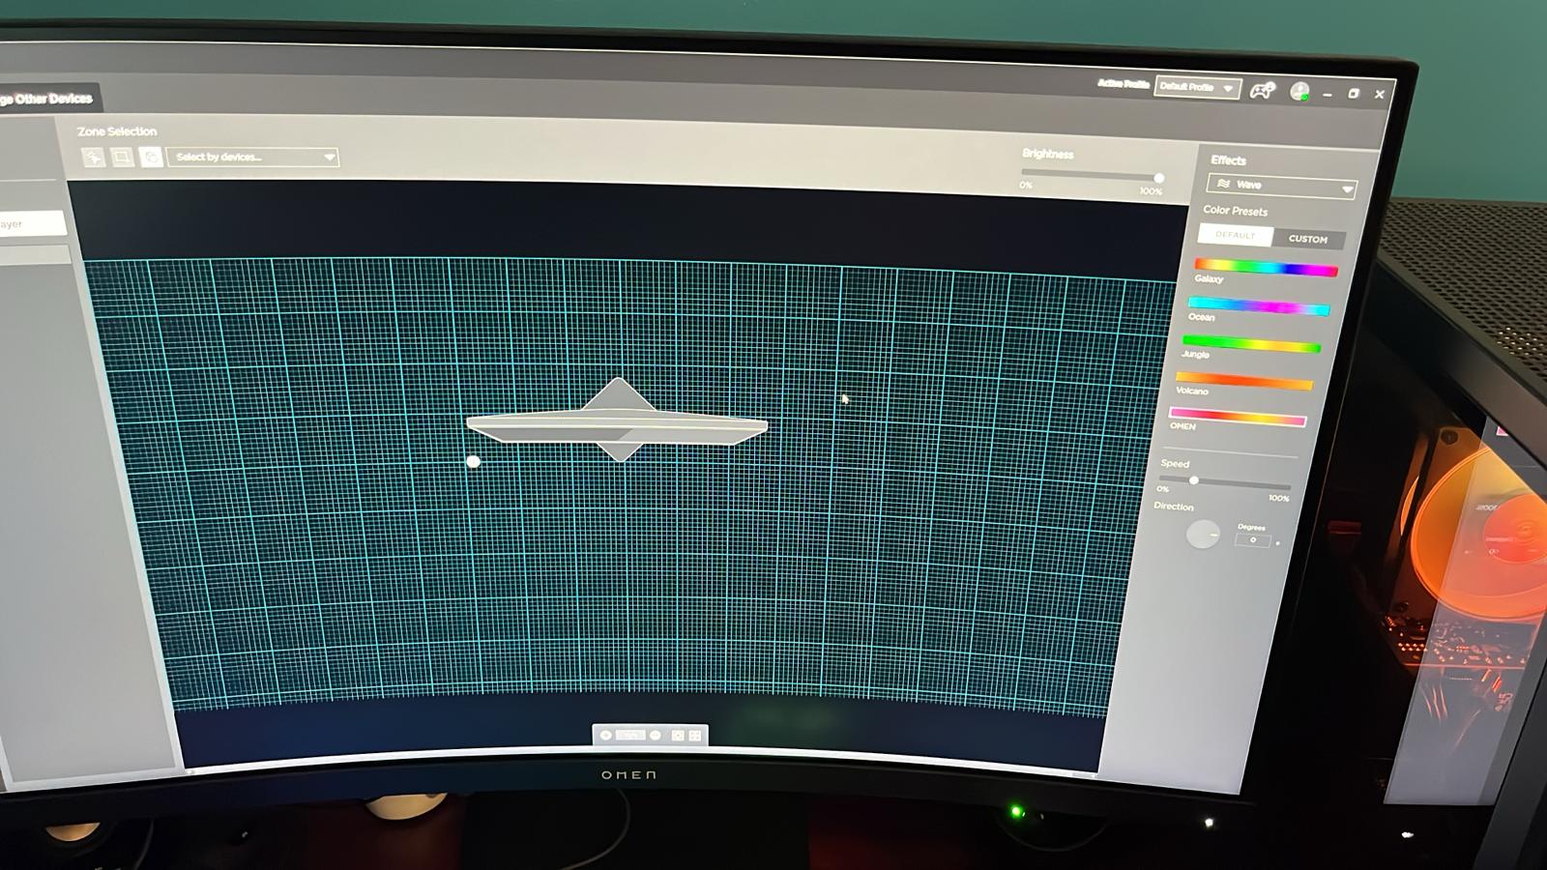Open the user account avatar
This screenshot has width=1547, height=870.
coord(1299,92)
